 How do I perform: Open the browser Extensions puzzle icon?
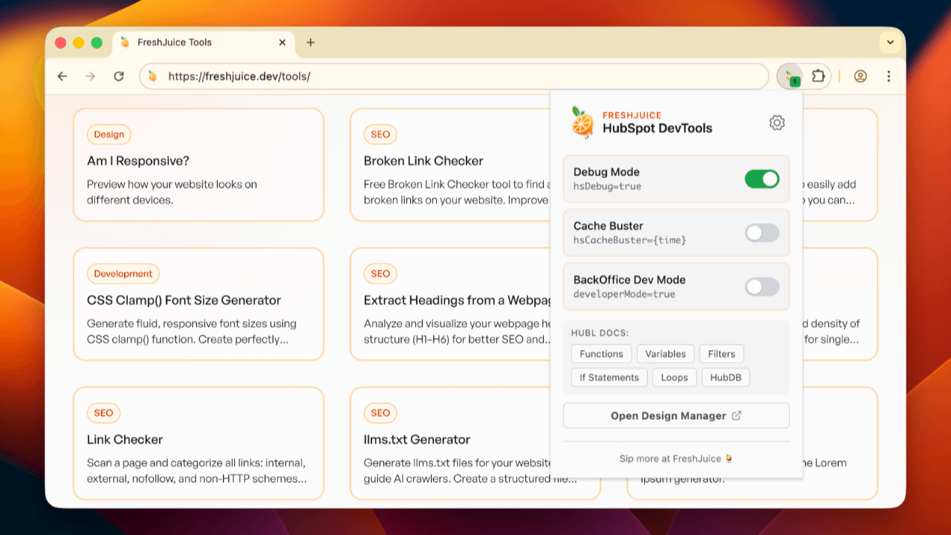coord(818,76)
